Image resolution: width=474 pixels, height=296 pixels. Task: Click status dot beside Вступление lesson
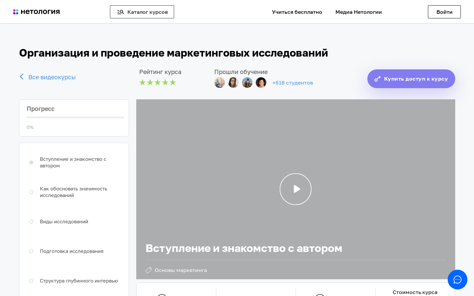(x=31, y=162)
